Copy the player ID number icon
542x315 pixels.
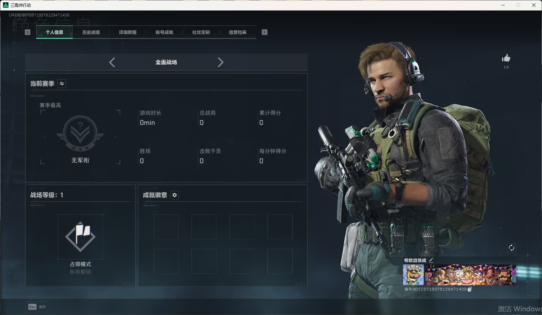470,289
